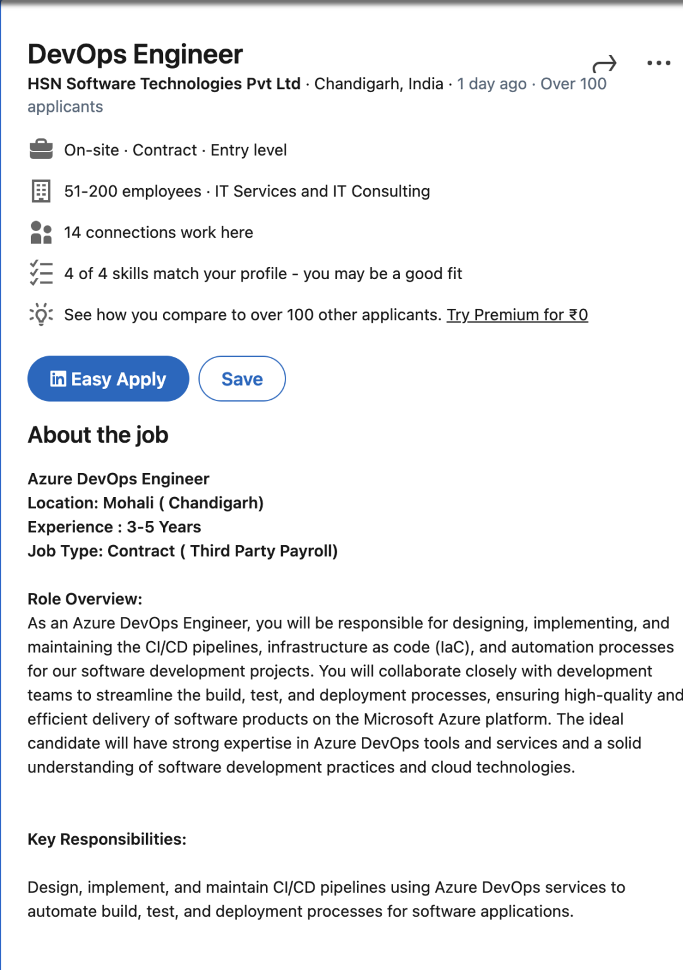683x970 pixels.
Task: Click the About the job heading
Action: [x=98, y=435]
